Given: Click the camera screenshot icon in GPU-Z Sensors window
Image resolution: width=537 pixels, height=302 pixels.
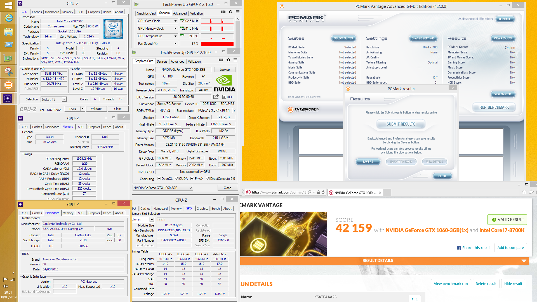Looking at the screenshot, I should (x=223, y=12).
